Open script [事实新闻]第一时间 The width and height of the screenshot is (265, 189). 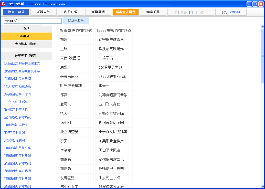click(x=17, y=94)
